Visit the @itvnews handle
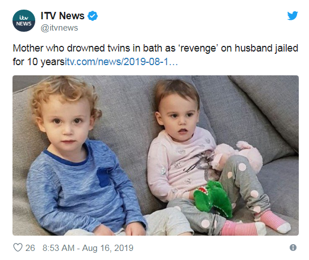Image resolution: width=309 pixels, height=260 pixels. (x=59, y=28)
